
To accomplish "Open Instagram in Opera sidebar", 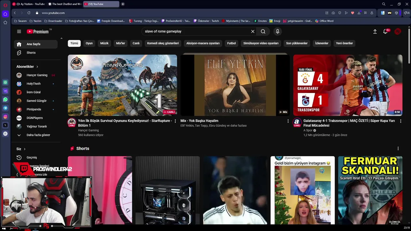I will (x=5, y=117).
